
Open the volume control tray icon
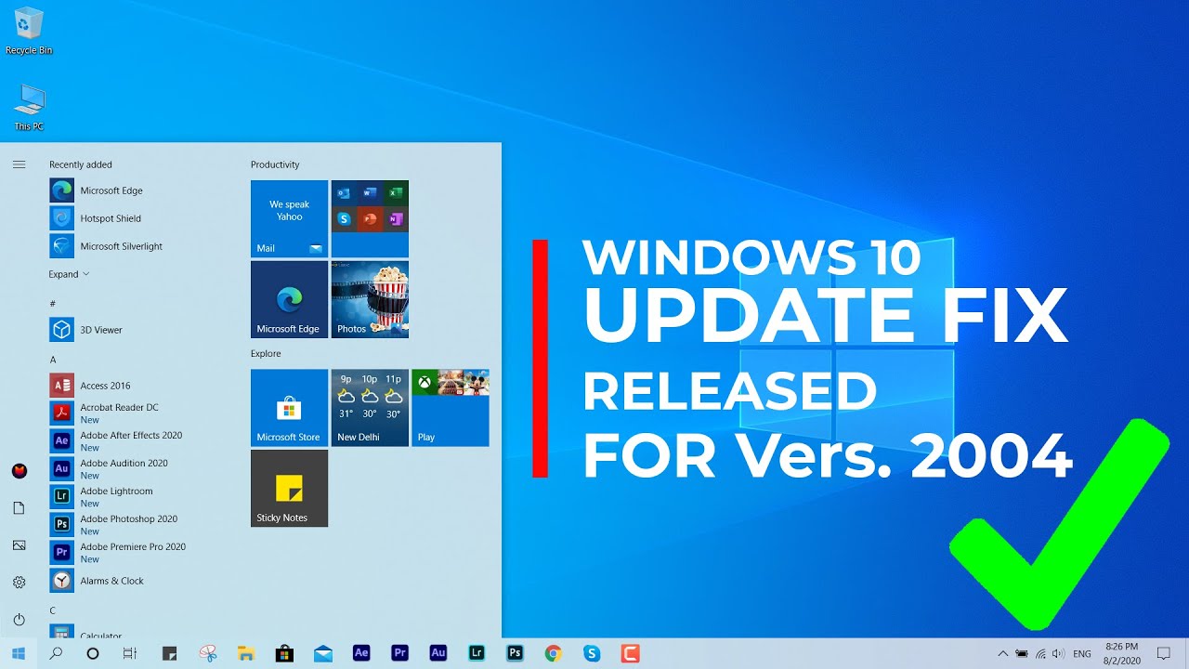1059,653
